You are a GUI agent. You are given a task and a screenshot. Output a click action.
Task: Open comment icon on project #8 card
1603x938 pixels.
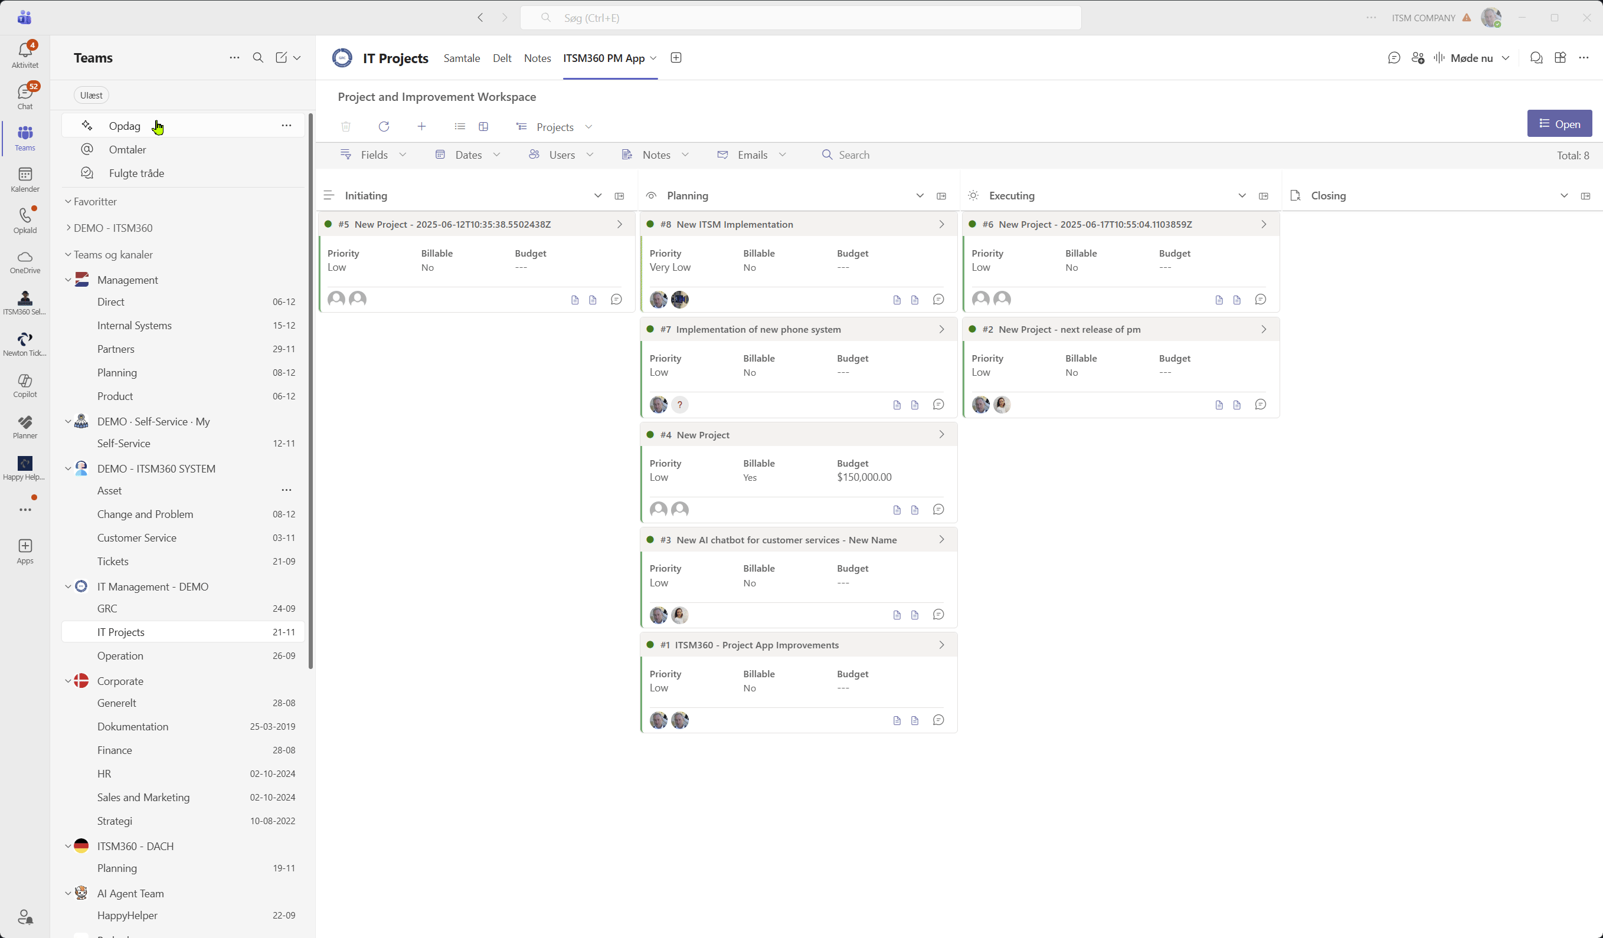(938, 300)
